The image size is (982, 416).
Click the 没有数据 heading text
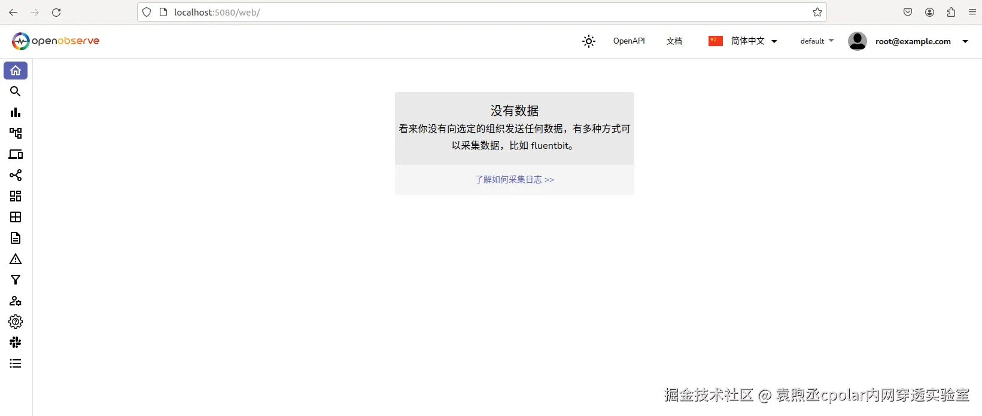pyautogui.click(x=515, y=111)
